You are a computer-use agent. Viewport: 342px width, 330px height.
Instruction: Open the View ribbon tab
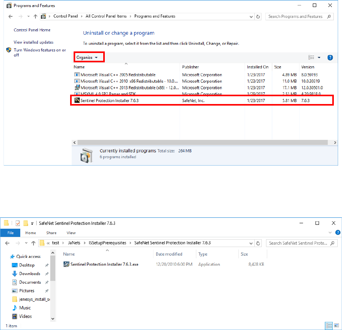(x=71, y=233)
